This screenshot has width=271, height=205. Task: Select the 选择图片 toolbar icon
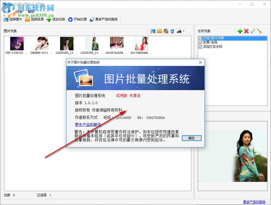tap(6, 19)
